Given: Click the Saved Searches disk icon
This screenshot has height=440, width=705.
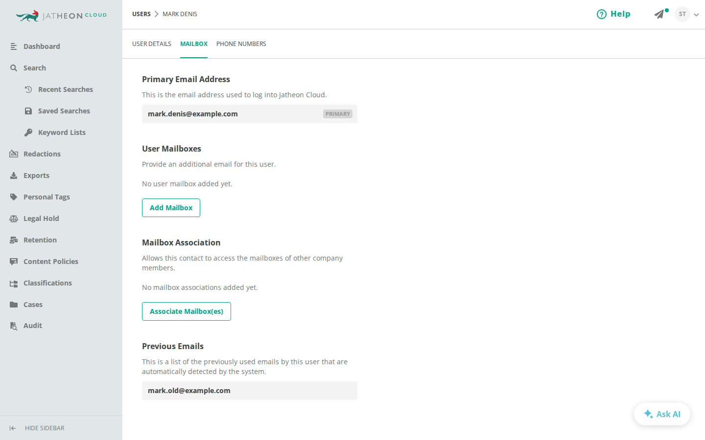Looking at the screenshot, I should [28, 111].
